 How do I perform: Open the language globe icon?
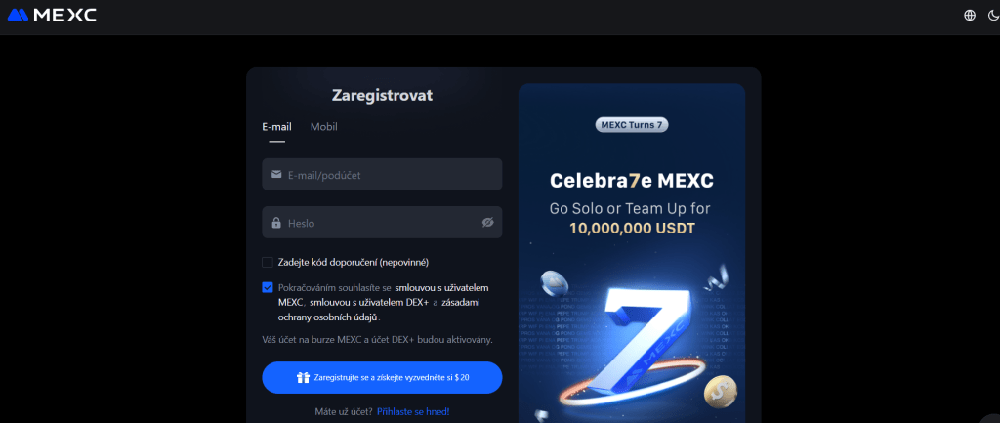pos(970,16)
